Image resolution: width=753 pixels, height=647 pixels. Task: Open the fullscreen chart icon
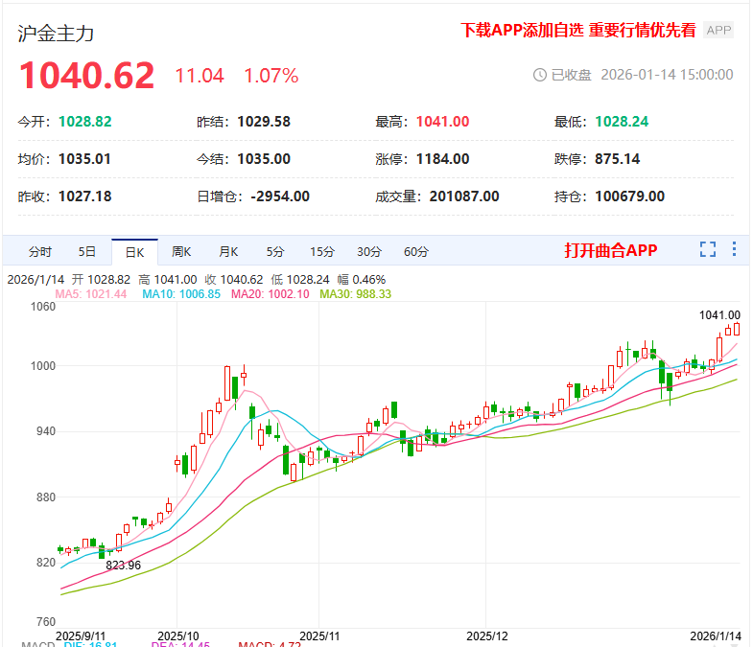coord(707,249)
